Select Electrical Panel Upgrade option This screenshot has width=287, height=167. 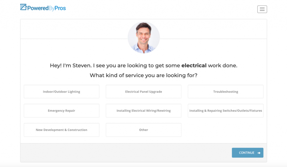[143, 91]
